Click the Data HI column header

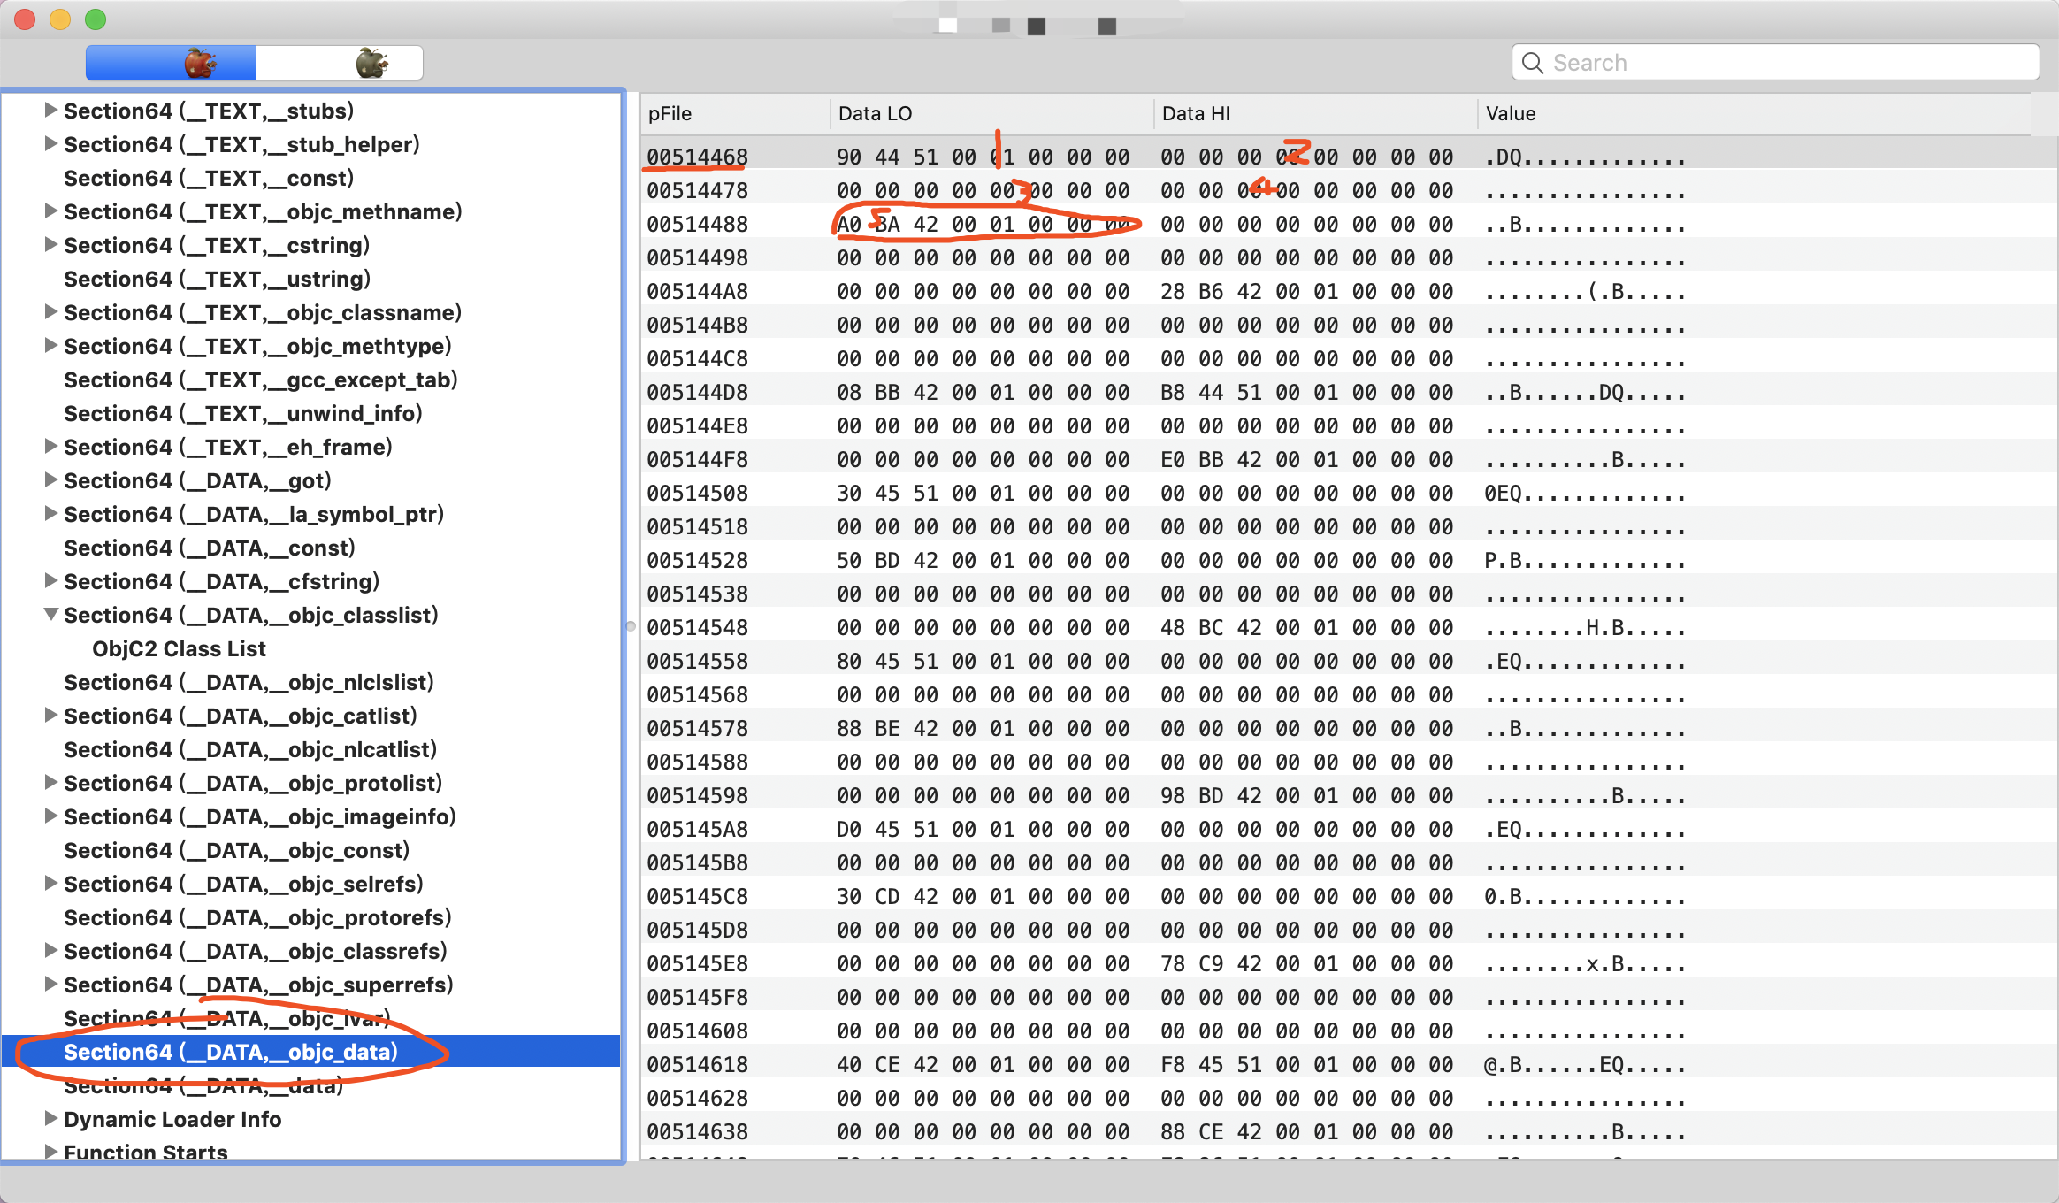(1196, 113)
